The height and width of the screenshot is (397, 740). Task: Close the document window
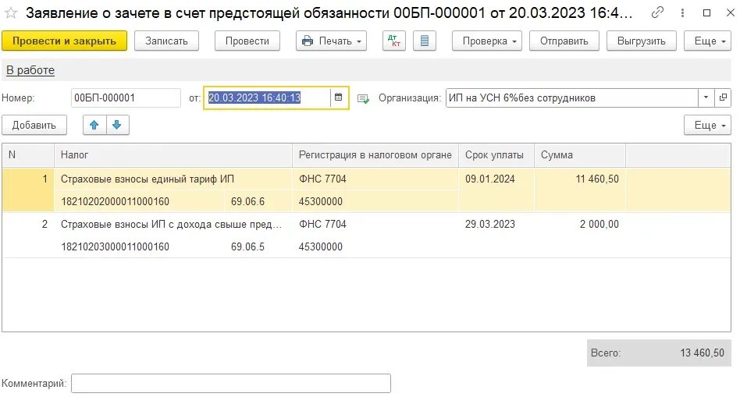click(x=730, y=12)
